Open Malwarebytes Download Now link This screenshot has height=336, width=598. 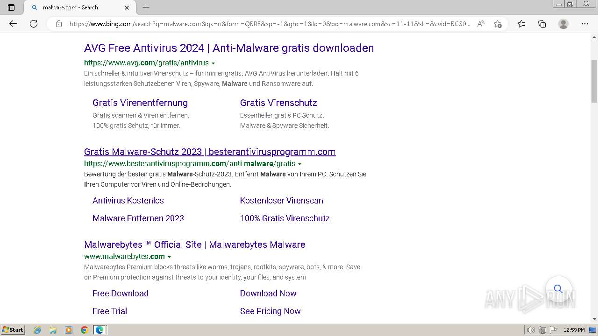pos(268,294)
